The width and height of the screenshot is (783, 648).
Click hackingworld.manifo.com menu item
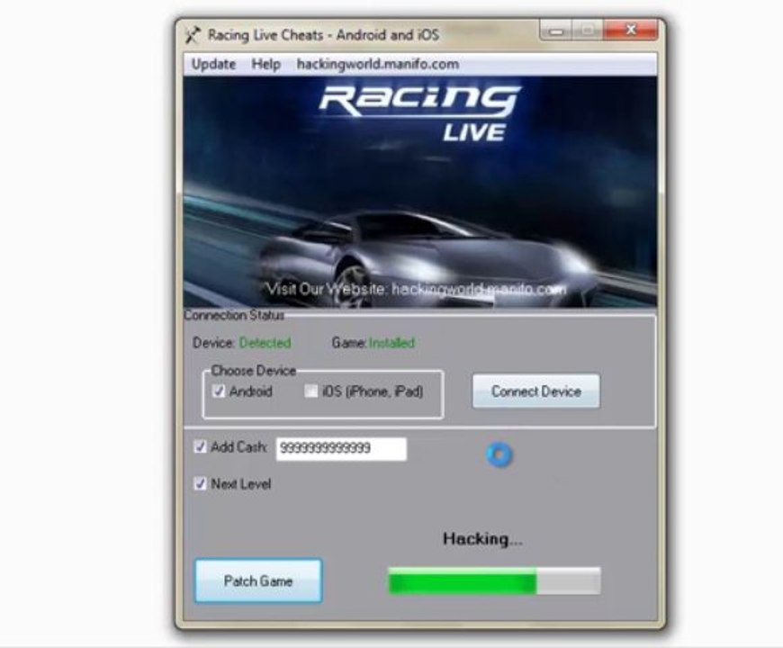(377, 65)
